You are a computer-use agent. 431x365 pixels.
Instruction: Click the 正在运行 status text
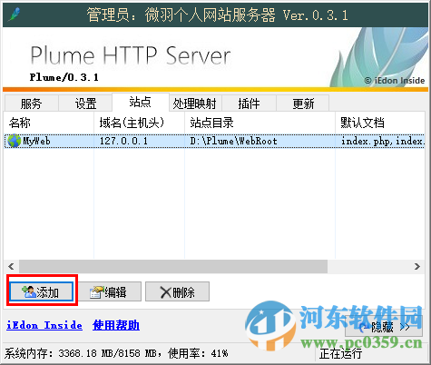(340, 353)
